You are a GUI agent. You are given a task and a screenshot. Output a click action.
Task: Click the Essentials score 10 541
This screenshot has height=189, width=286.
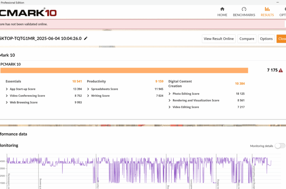77,81
